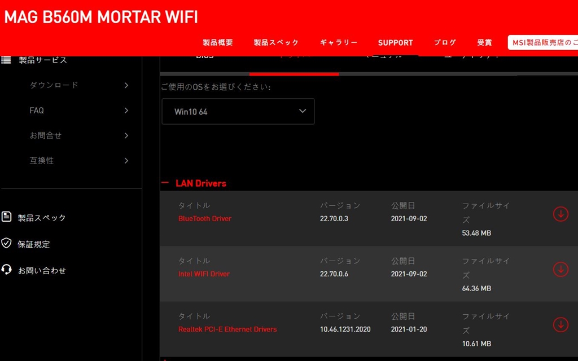Open the ブログ nav tab
The image size is (578, 361).
click(445, 42)
